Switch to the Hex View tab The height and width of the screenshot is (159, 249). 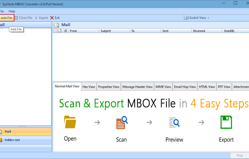89,87
